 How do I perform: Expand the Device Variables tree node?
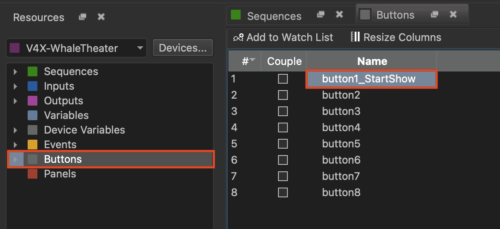15,130
